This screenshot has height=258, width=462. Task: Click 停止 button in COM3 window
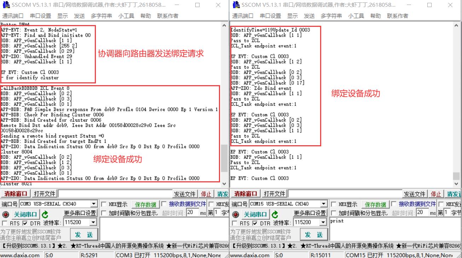[x=206, y=194]
